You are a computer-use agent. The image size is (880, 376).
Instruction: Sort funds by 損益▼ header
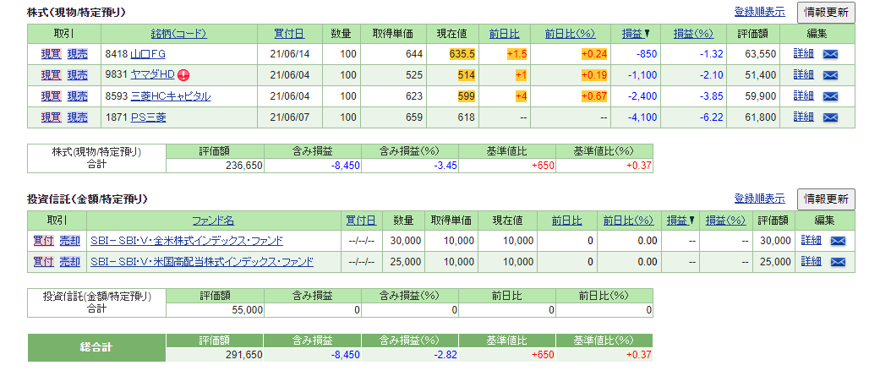click(x=680, y=221)
